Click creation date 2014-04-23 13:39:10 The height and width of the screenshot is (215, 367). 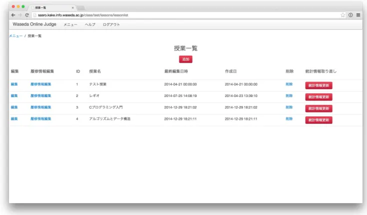[241, 96]
